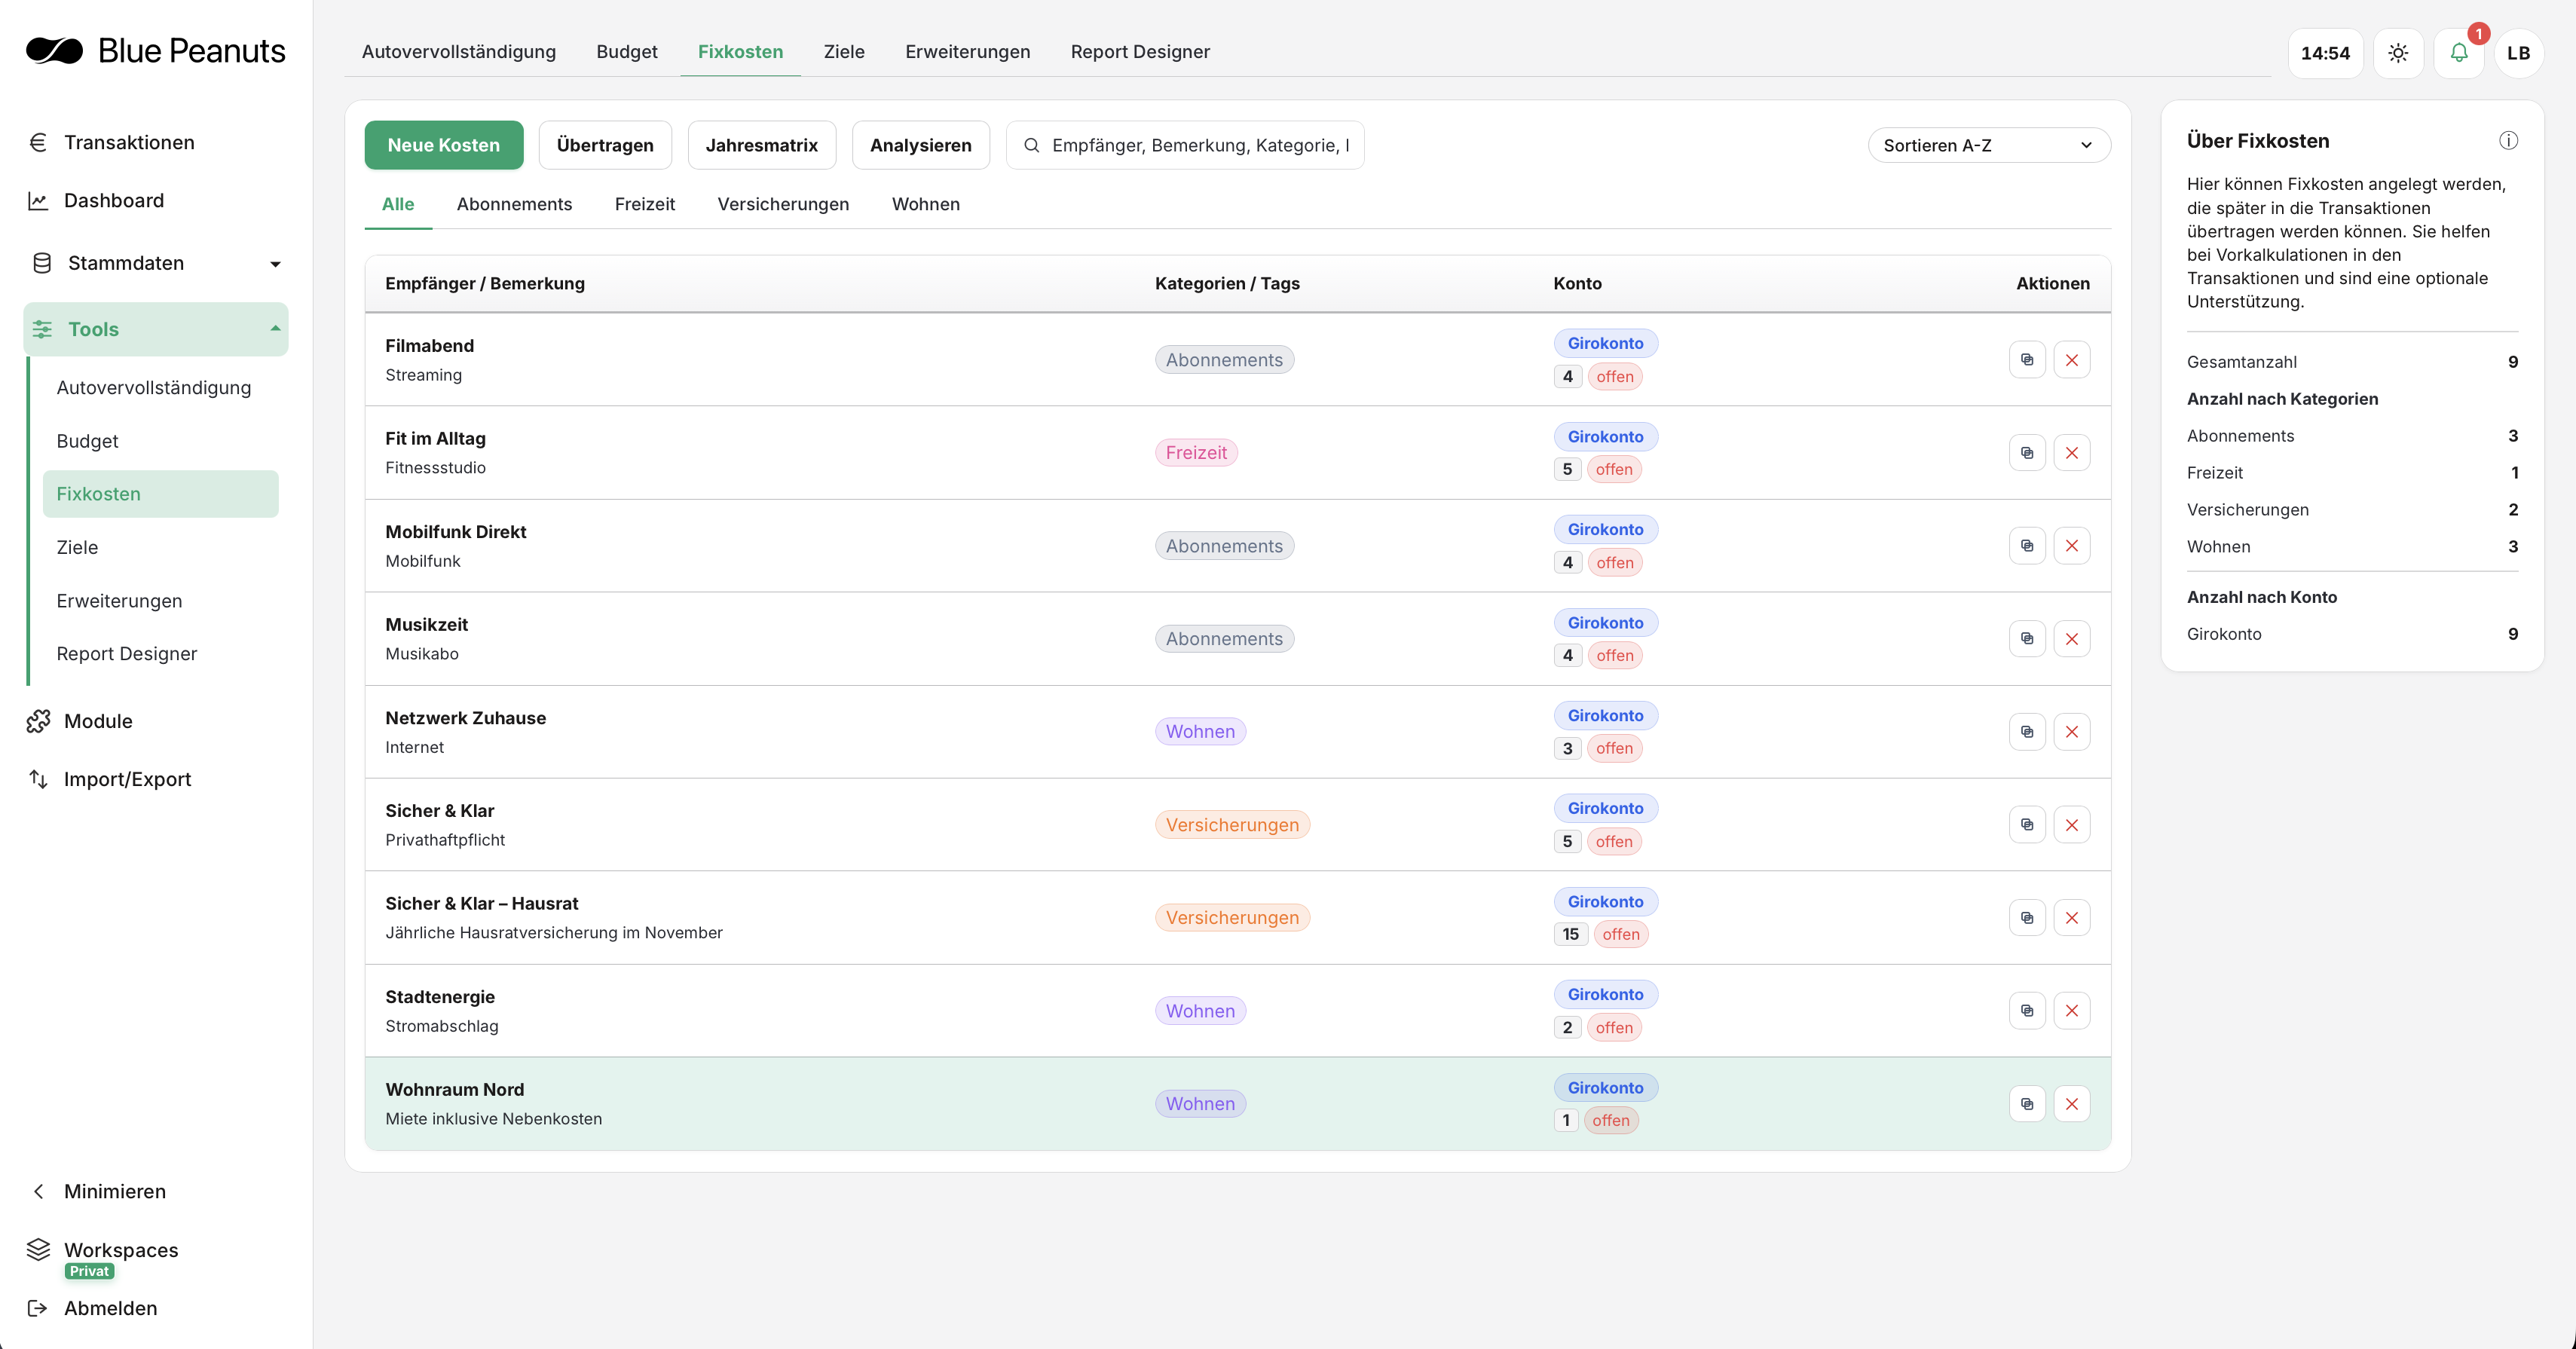The width and height of the screenshot is (2576, 1349).
Task: Click the Analysieren button
Action: (x=921, y=146)
